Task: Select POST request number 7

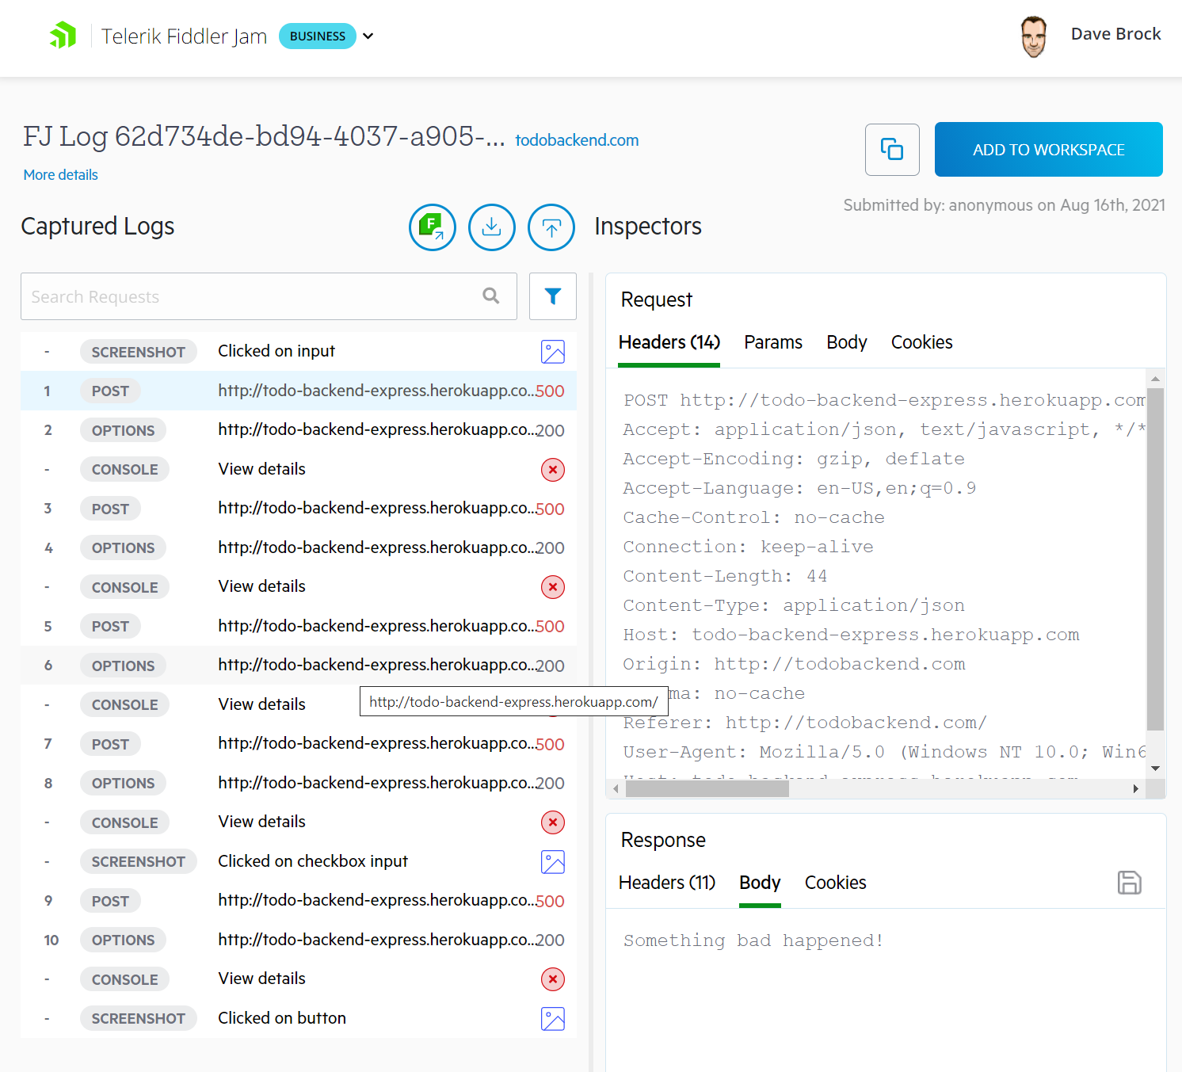Action: [299, 744]
